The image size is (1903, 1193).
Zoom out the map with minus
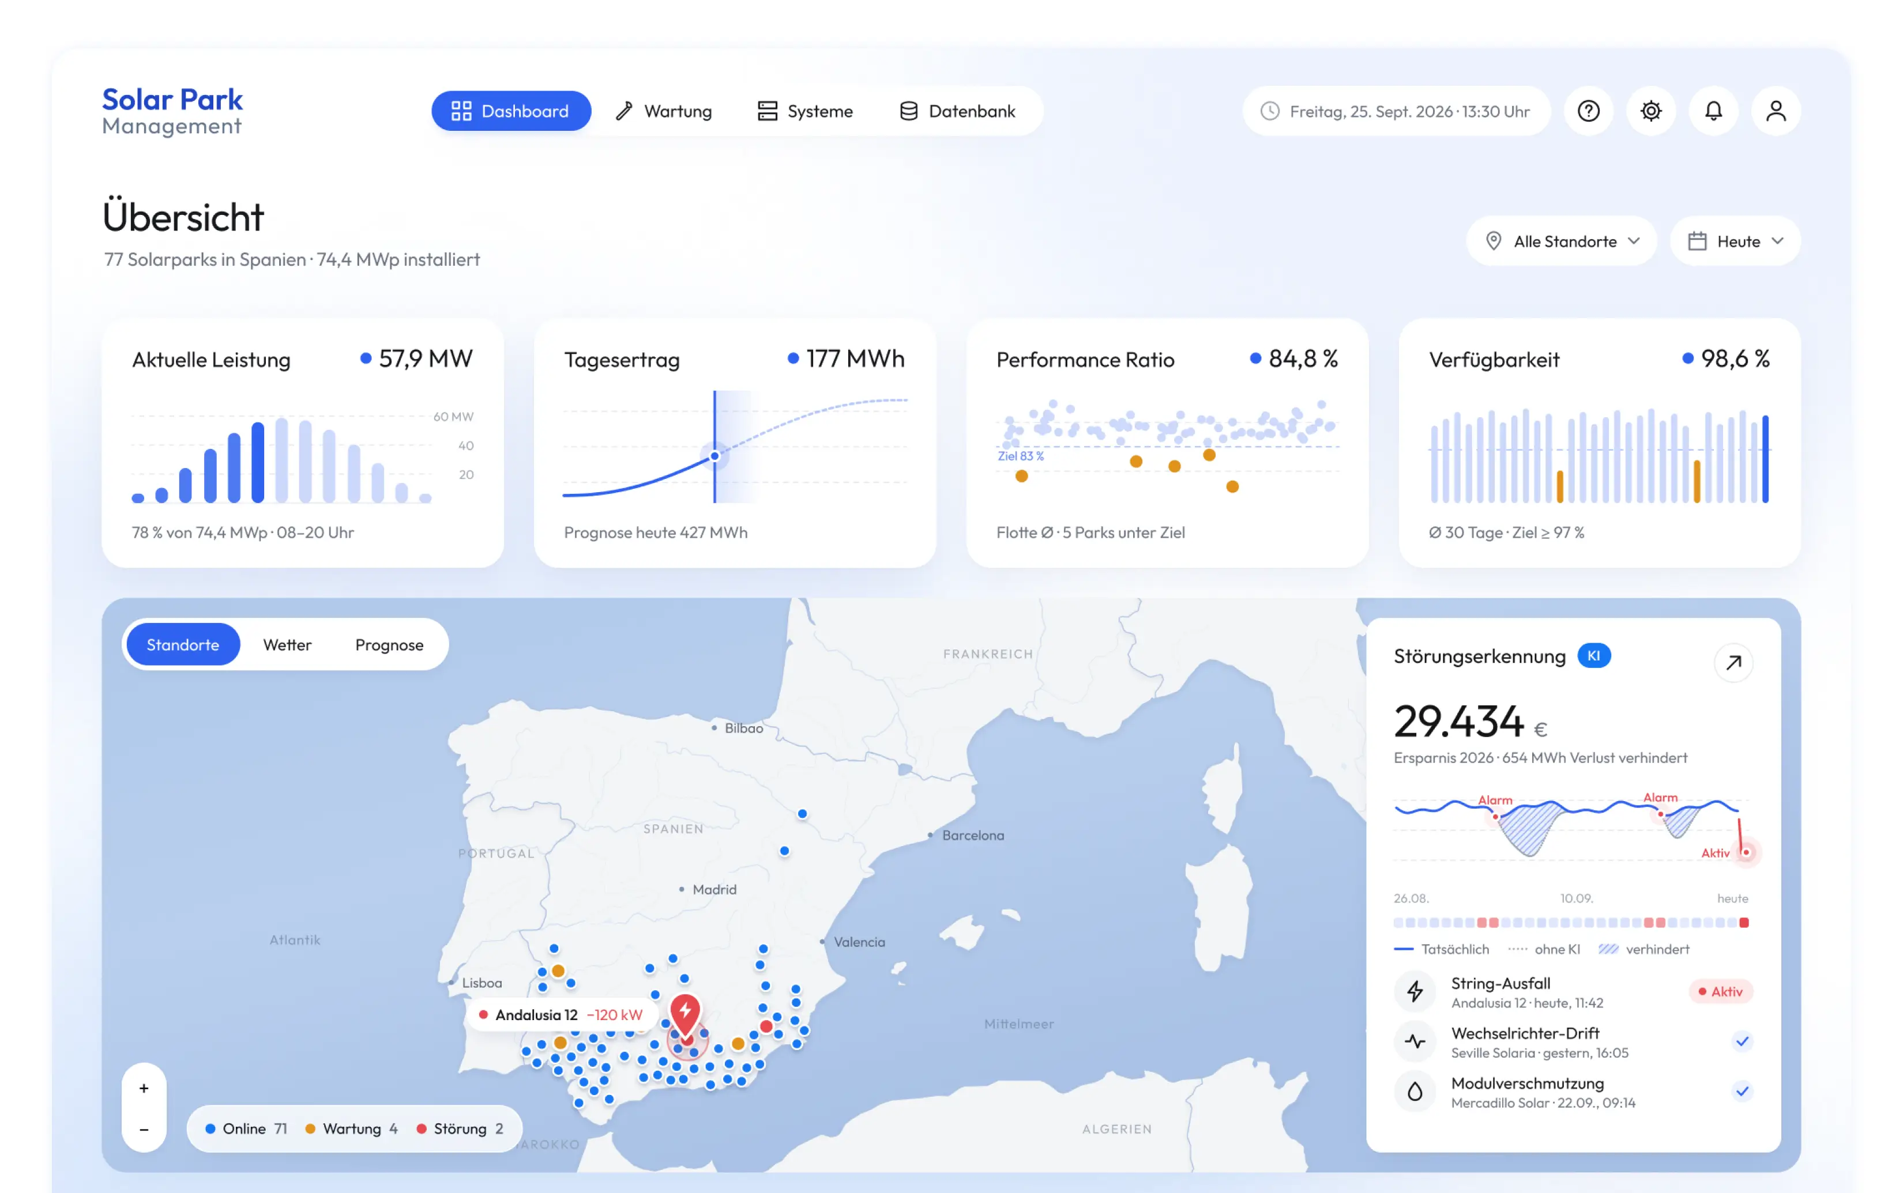144,1129
